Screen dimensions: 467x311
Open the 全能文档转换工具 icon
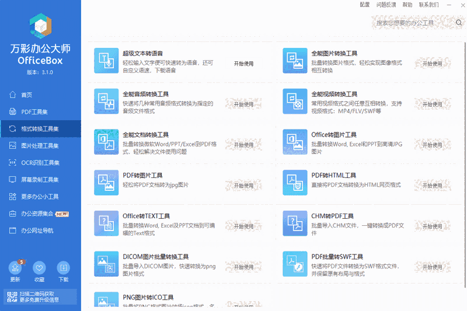pos(106,142)
